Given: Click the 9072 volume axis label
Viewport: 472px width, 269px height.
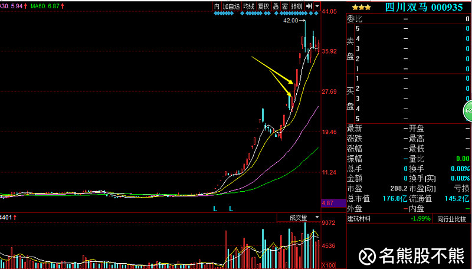Looking at the screenshot, I should point(329,222).
